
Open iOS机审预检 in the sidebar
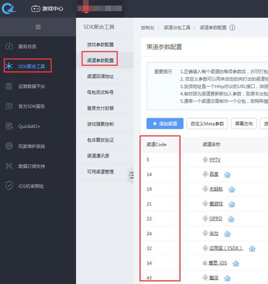(x=31, y=186)
